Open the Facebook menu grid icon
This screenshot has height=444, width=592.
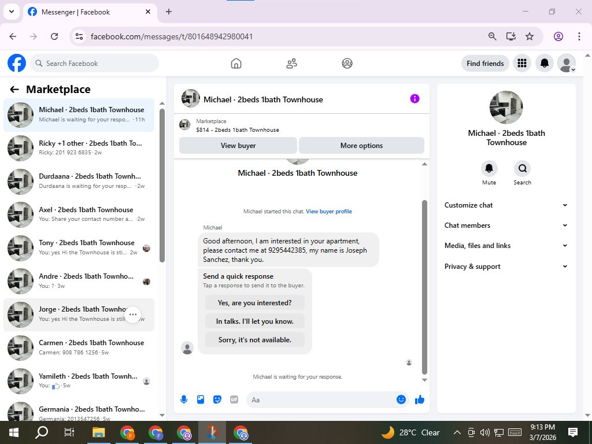pos(522,63)
